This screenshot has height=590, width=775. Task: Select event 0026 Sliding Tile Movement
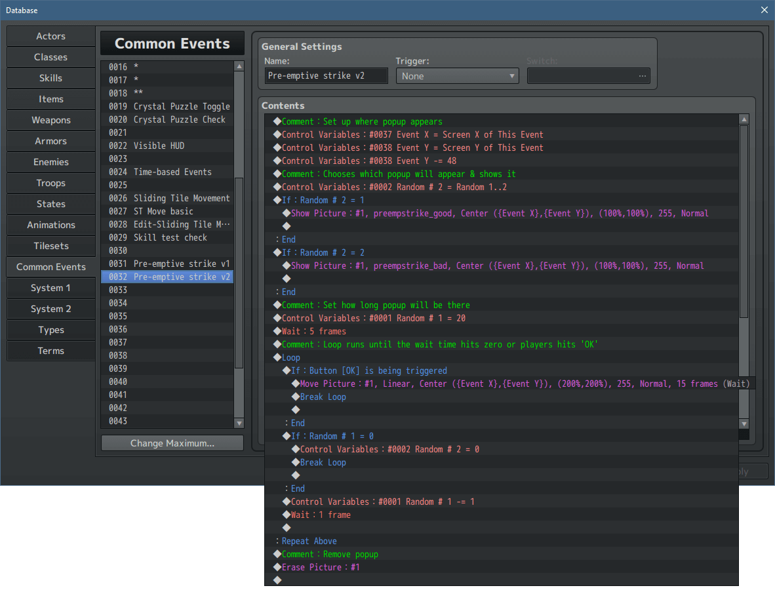point(168,198)
